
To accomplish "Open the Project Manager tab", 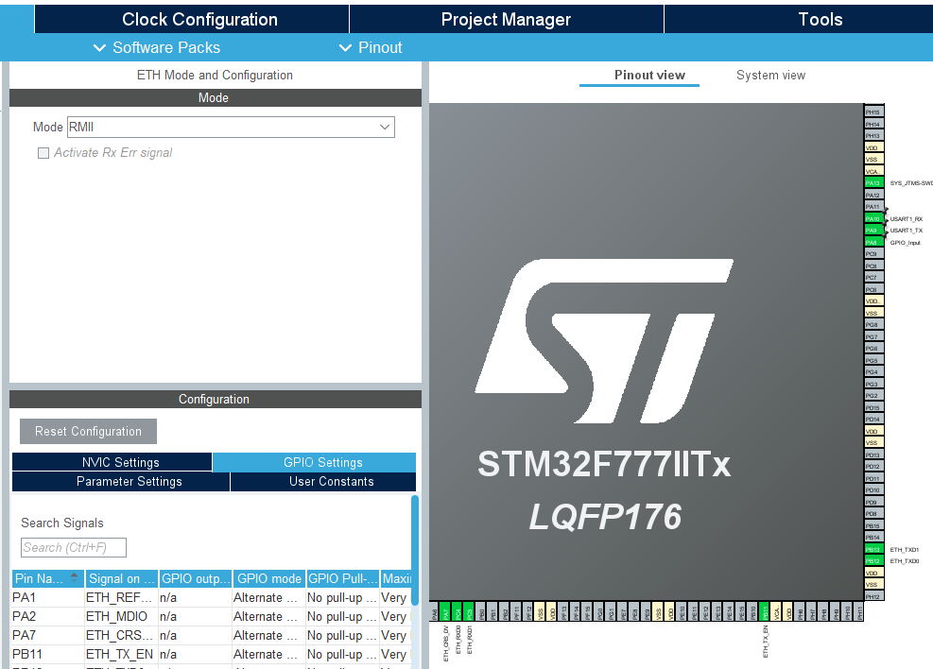I will [507, 19].
